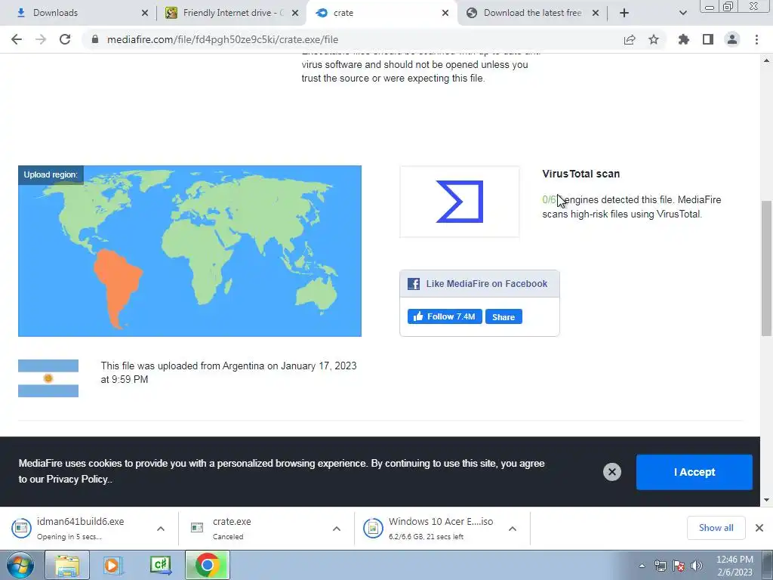
Task: Close the Friendly Internet drive tab
Action: click(x=295, y=13)
